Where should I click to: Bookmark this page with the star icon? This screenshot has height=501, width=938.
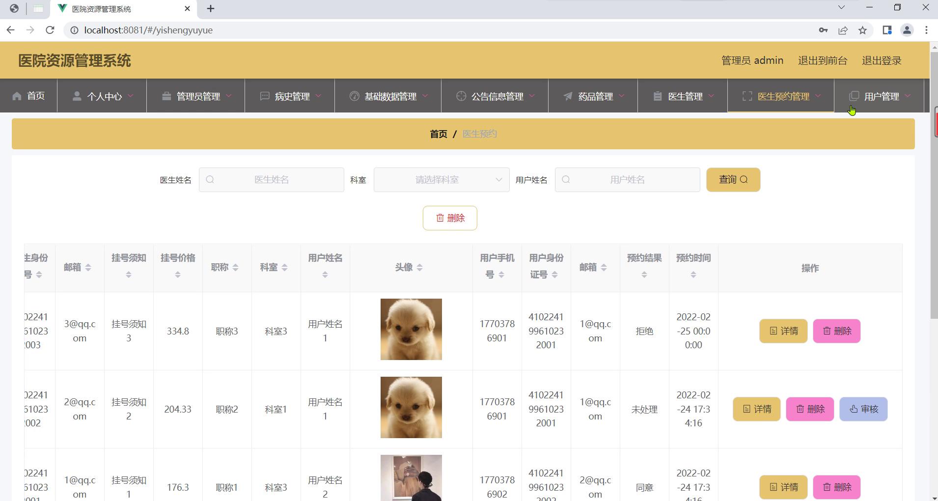pos(862,30)
